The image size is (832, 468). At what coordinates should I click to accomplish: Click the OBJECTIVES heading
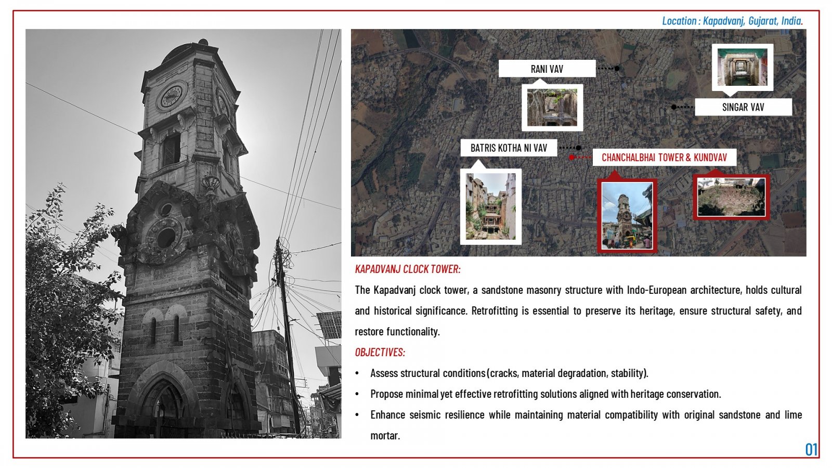380,352
